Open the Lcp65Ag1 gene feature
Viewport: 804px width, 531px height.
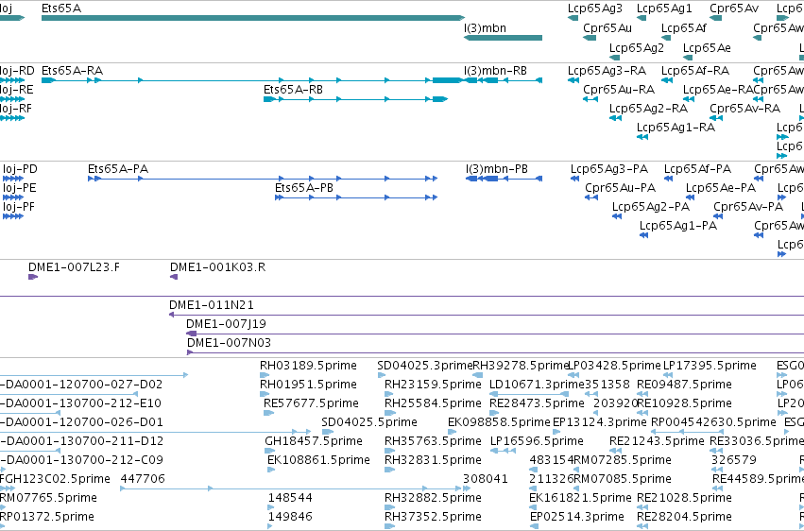(x=641, y=19)
